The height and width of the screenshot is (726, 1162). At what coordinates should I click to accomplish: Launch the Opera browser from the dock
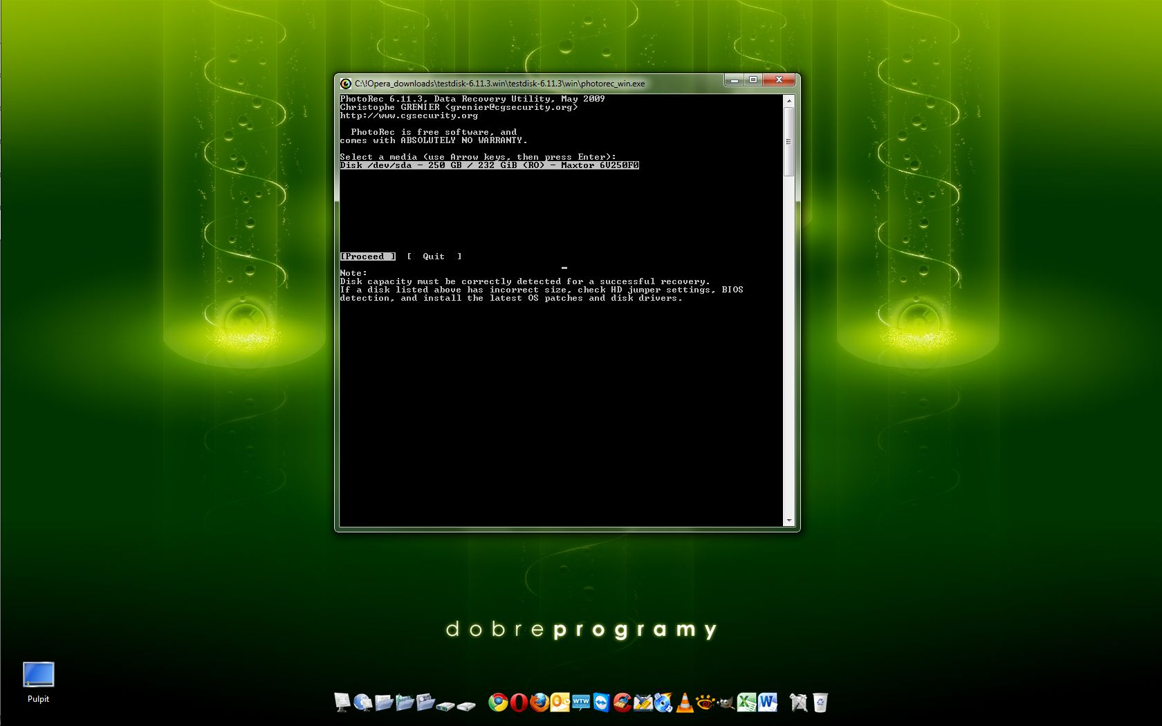pyautogui.click(x=519, y=702)
